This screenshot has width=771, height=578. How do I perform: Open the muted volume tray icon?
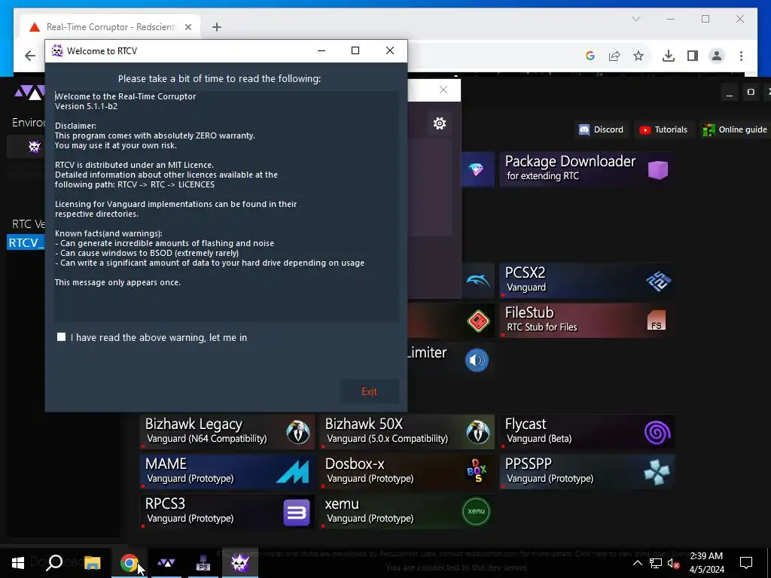coord(673,563)
